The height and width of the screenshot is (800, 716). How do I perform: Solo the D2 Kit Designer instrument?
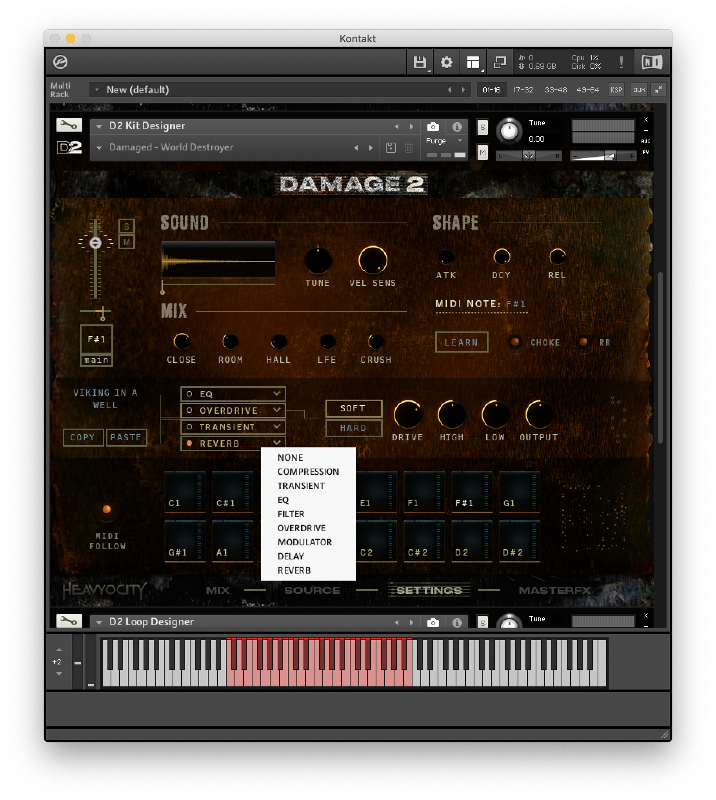[x=482, y=127]
